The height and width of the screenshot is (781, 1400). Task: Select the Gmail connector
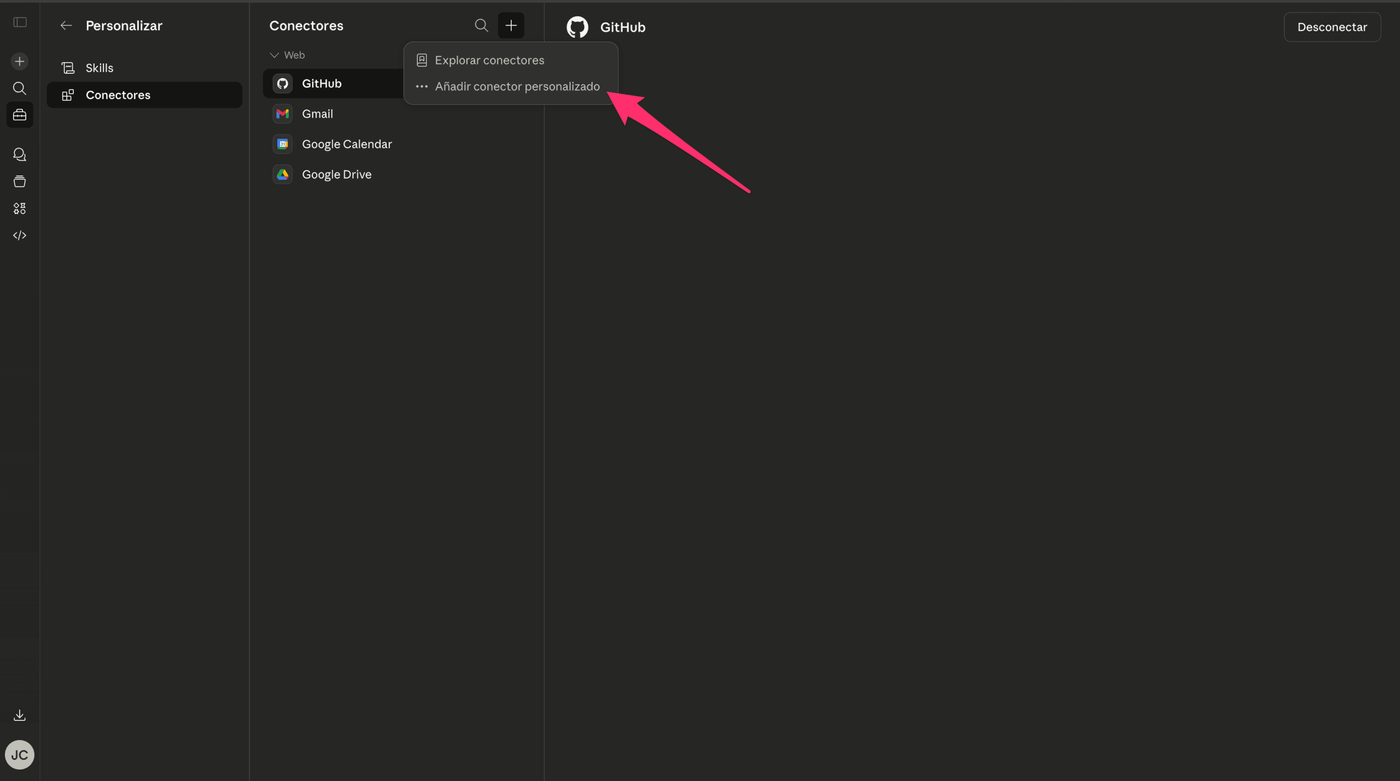coord(317,114)
